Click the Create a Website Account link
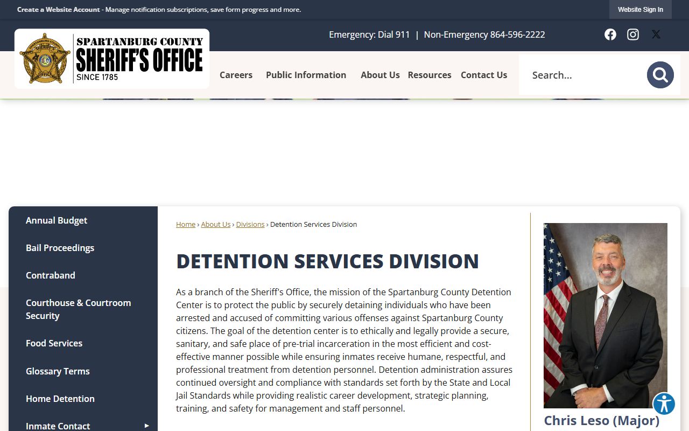689x431 pixels. coord(59,10)
